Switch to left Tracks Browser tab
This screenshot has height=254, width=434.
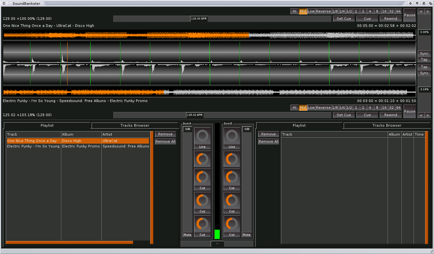click(135, 125)
